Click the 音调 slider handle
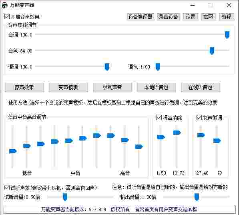This screenshot has height=215, width=239. click(227, 35)
